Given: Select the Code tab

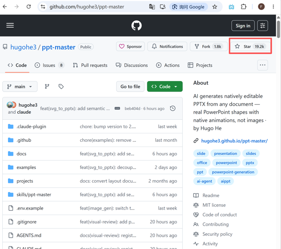Looking at the screenshot, I should click(17, 65).
